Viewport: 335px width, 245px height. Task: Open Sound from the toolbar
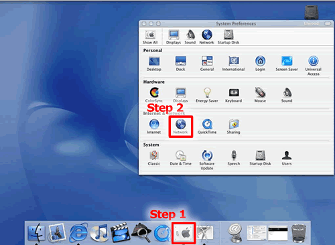190,37
